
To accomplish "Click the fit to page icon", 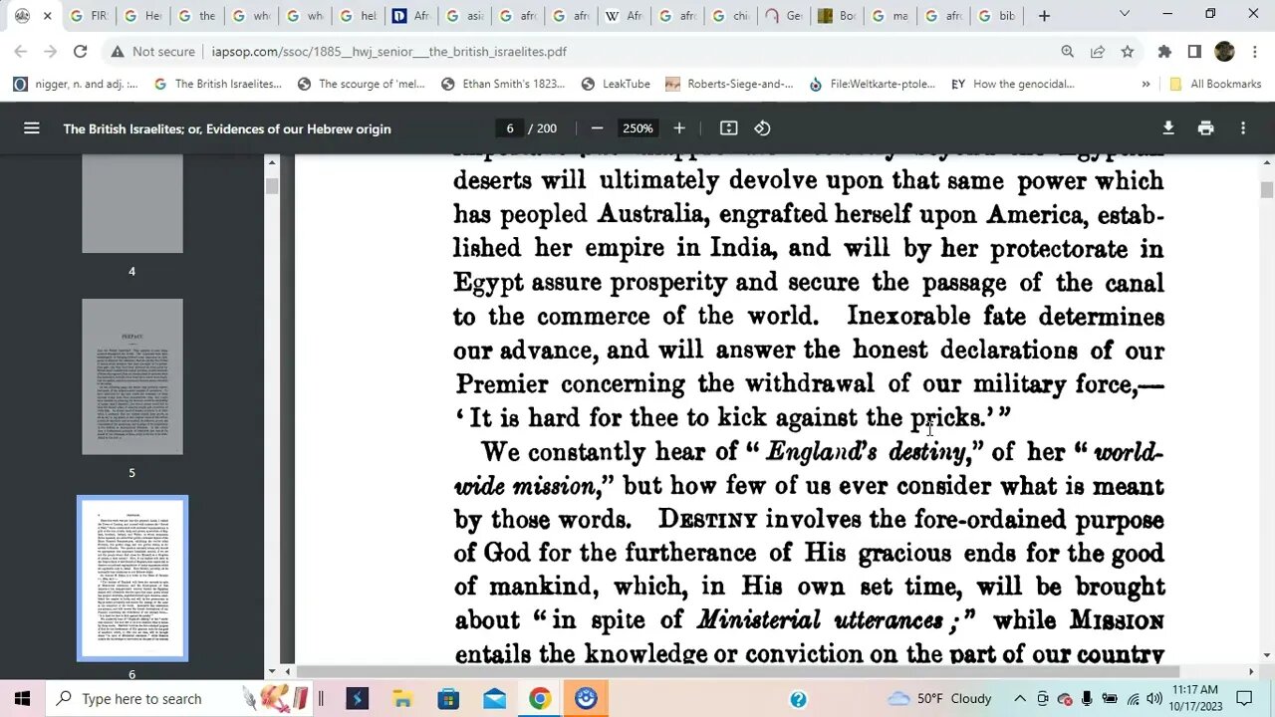I will tap(729, 128).
